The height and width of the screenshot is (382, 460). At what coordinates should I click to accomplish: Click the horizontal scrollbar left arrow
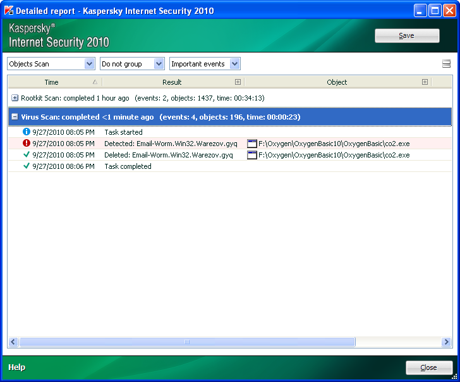[13, 342]
